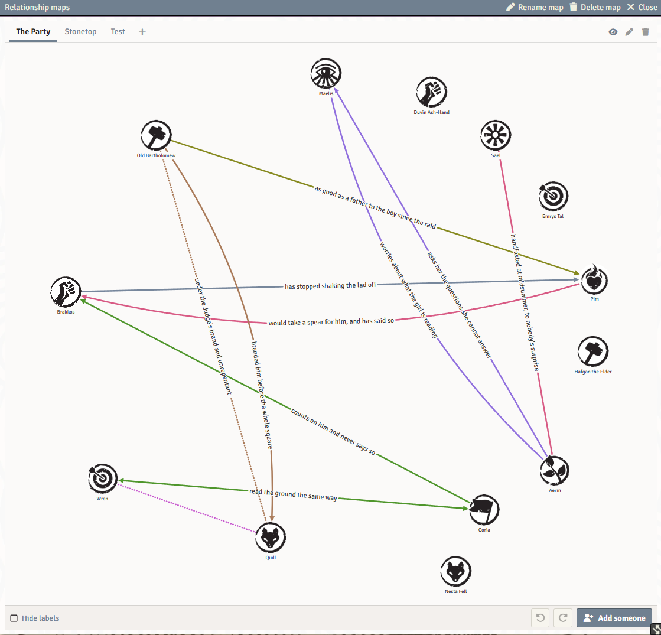The width and height of the screenshot is (661, 635).
Task: Click the Relationship maps title text
Action: click(37, 7)
